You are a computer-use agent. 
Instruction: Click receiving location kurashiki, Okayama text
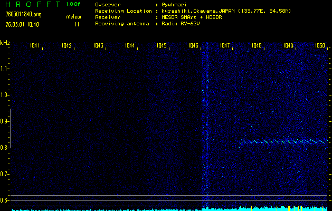[x=226, y=11]
